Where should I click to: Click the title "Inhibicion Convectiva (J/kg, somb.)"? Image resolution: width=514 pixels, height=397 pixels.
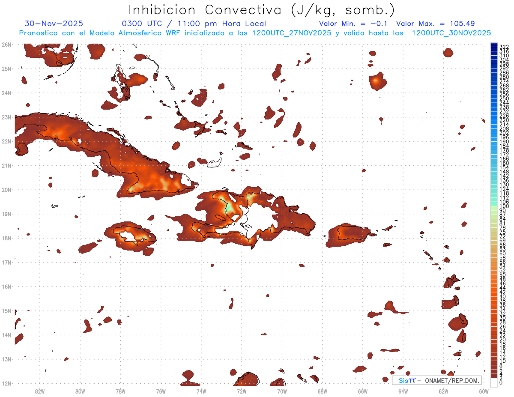coord(262,10)
